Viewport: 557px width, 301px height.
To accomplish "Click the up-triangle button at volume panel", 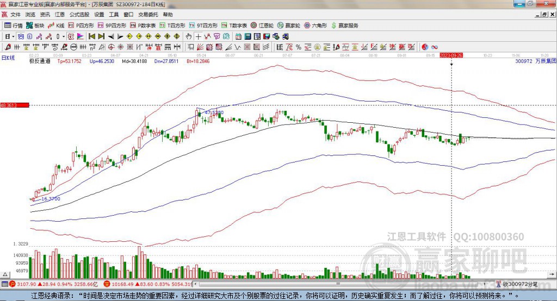I will (x=5, y=274).
